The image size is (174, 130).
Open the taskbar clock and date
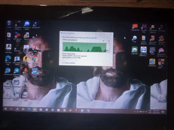pyautogui.click(x=156, y=112)
